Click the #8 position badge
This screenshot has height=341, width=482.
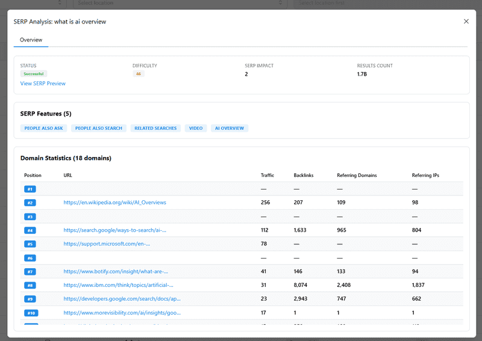pos(30,286)
